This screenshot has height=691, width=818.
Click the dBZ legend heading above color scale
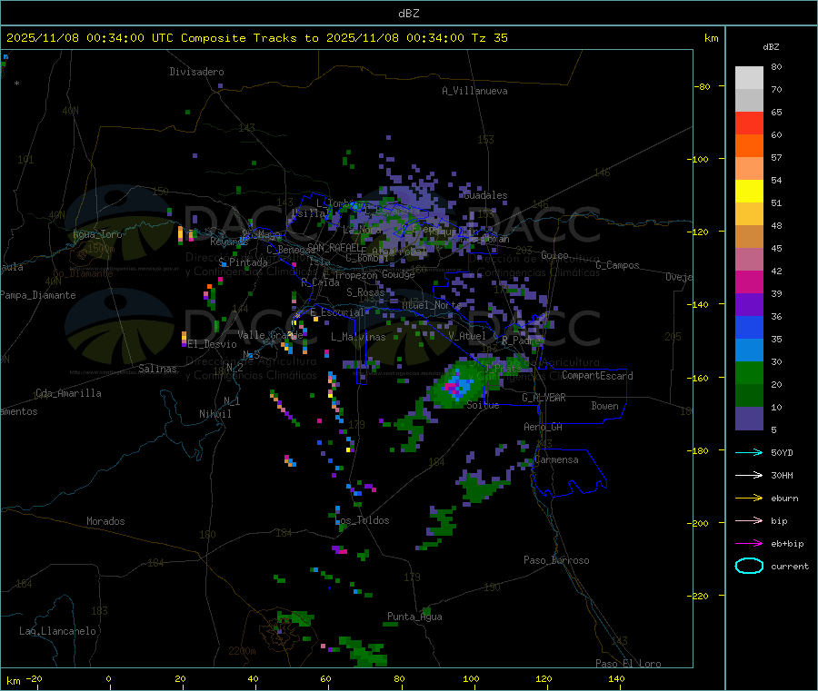coord(771,47)
